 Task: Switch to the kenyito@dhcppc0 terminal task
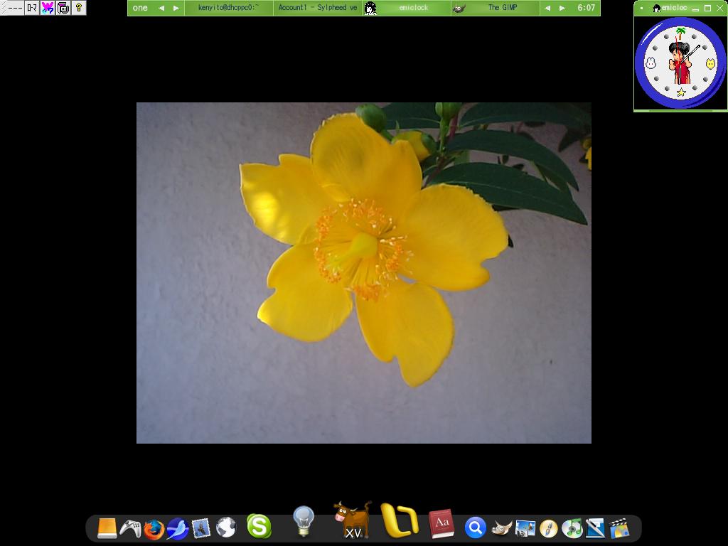[x=228, y=8]
